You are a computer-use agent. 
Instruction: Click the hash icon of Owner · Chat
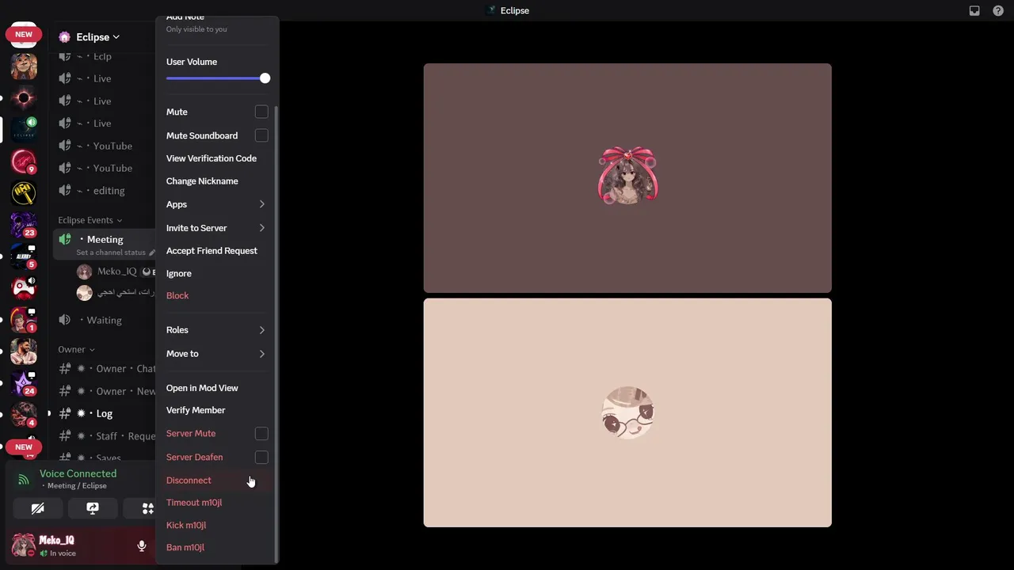[66, 368]
